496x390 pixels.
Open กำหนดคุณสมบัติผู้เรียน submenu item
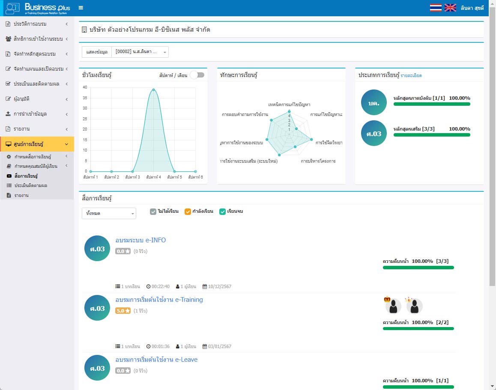pyautogui.click(x=37, y=166)
